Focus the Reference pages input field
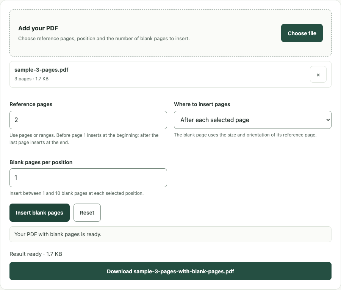The width and height of the screenshot is (341, 290). click(x=88, y=120)
